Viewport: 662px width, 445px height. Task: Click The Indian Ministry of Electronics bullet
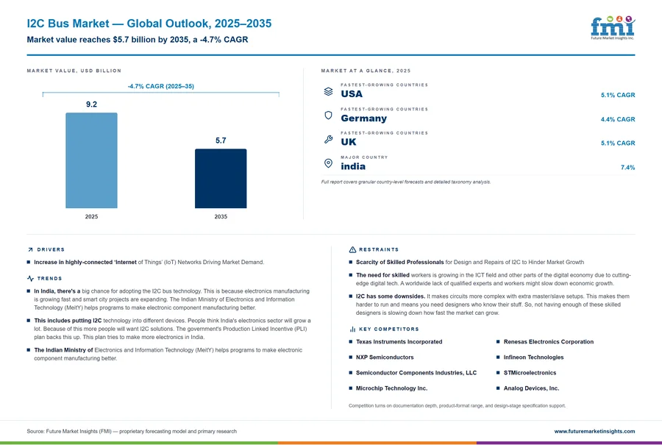[x=168, y=355]
